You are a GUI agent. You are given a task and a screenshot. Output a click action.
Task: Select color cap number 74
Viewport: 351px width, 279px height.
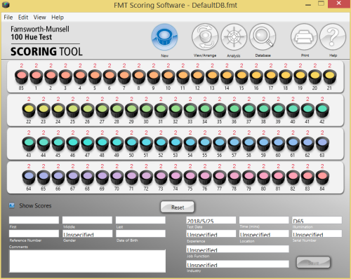(175, 177)
